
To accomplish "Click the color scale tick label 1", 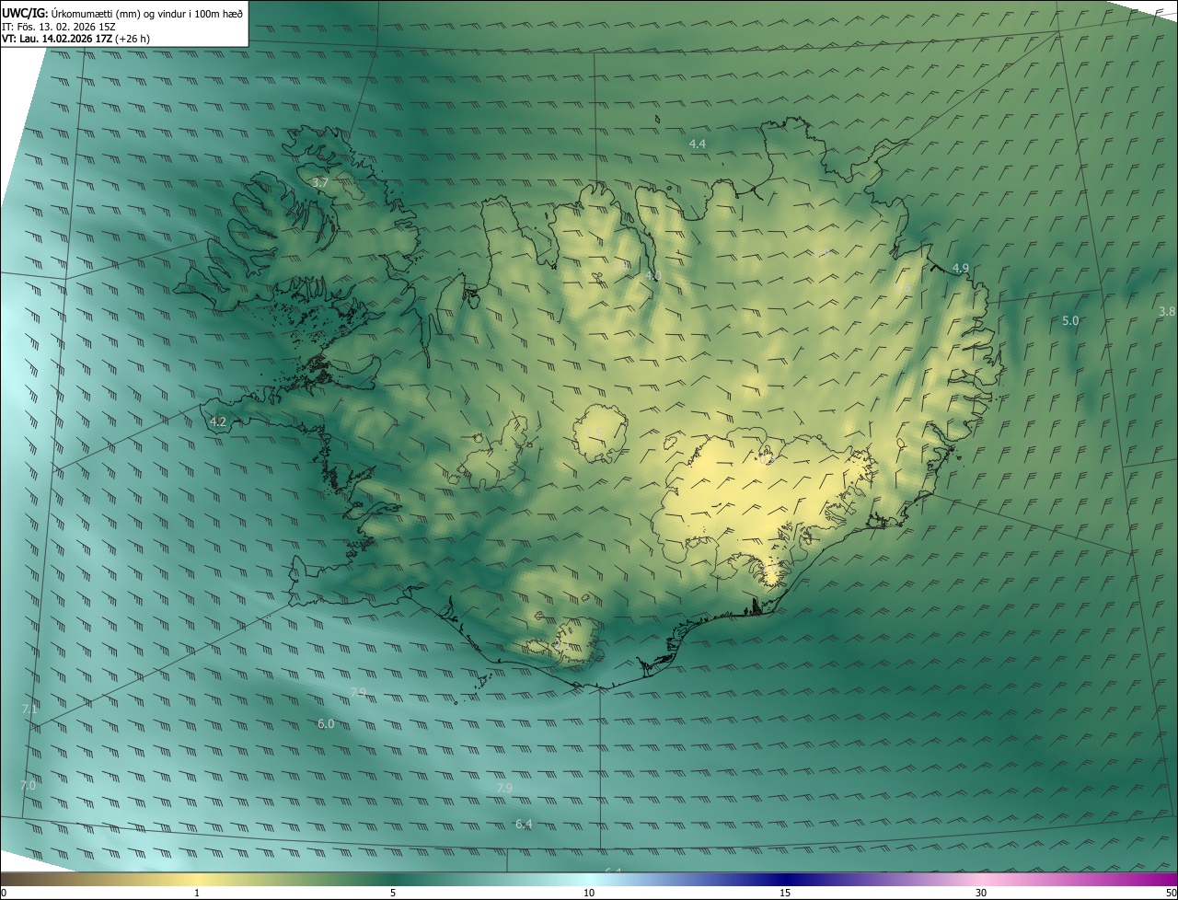I will tap(197, 893).
